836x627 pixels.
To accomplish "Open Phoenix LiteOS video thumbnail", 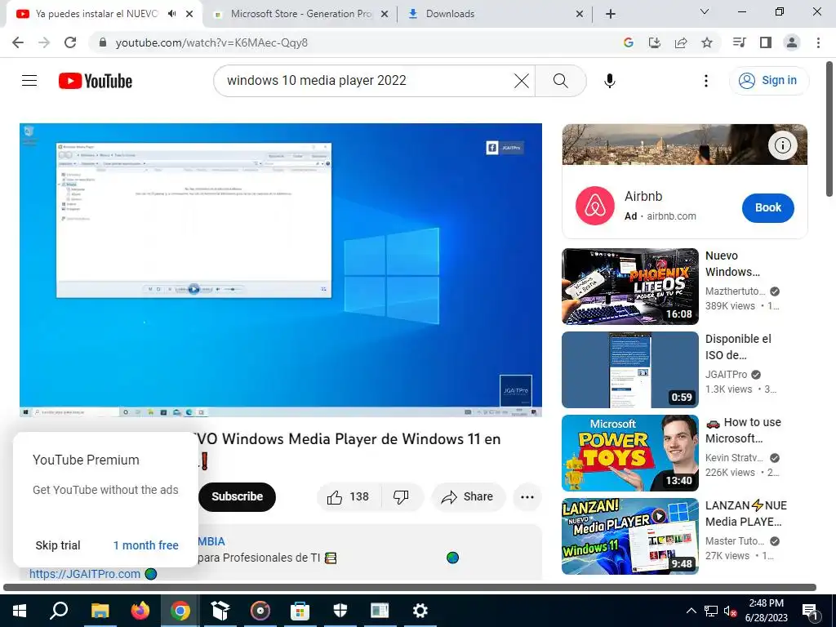I will 630,287.
